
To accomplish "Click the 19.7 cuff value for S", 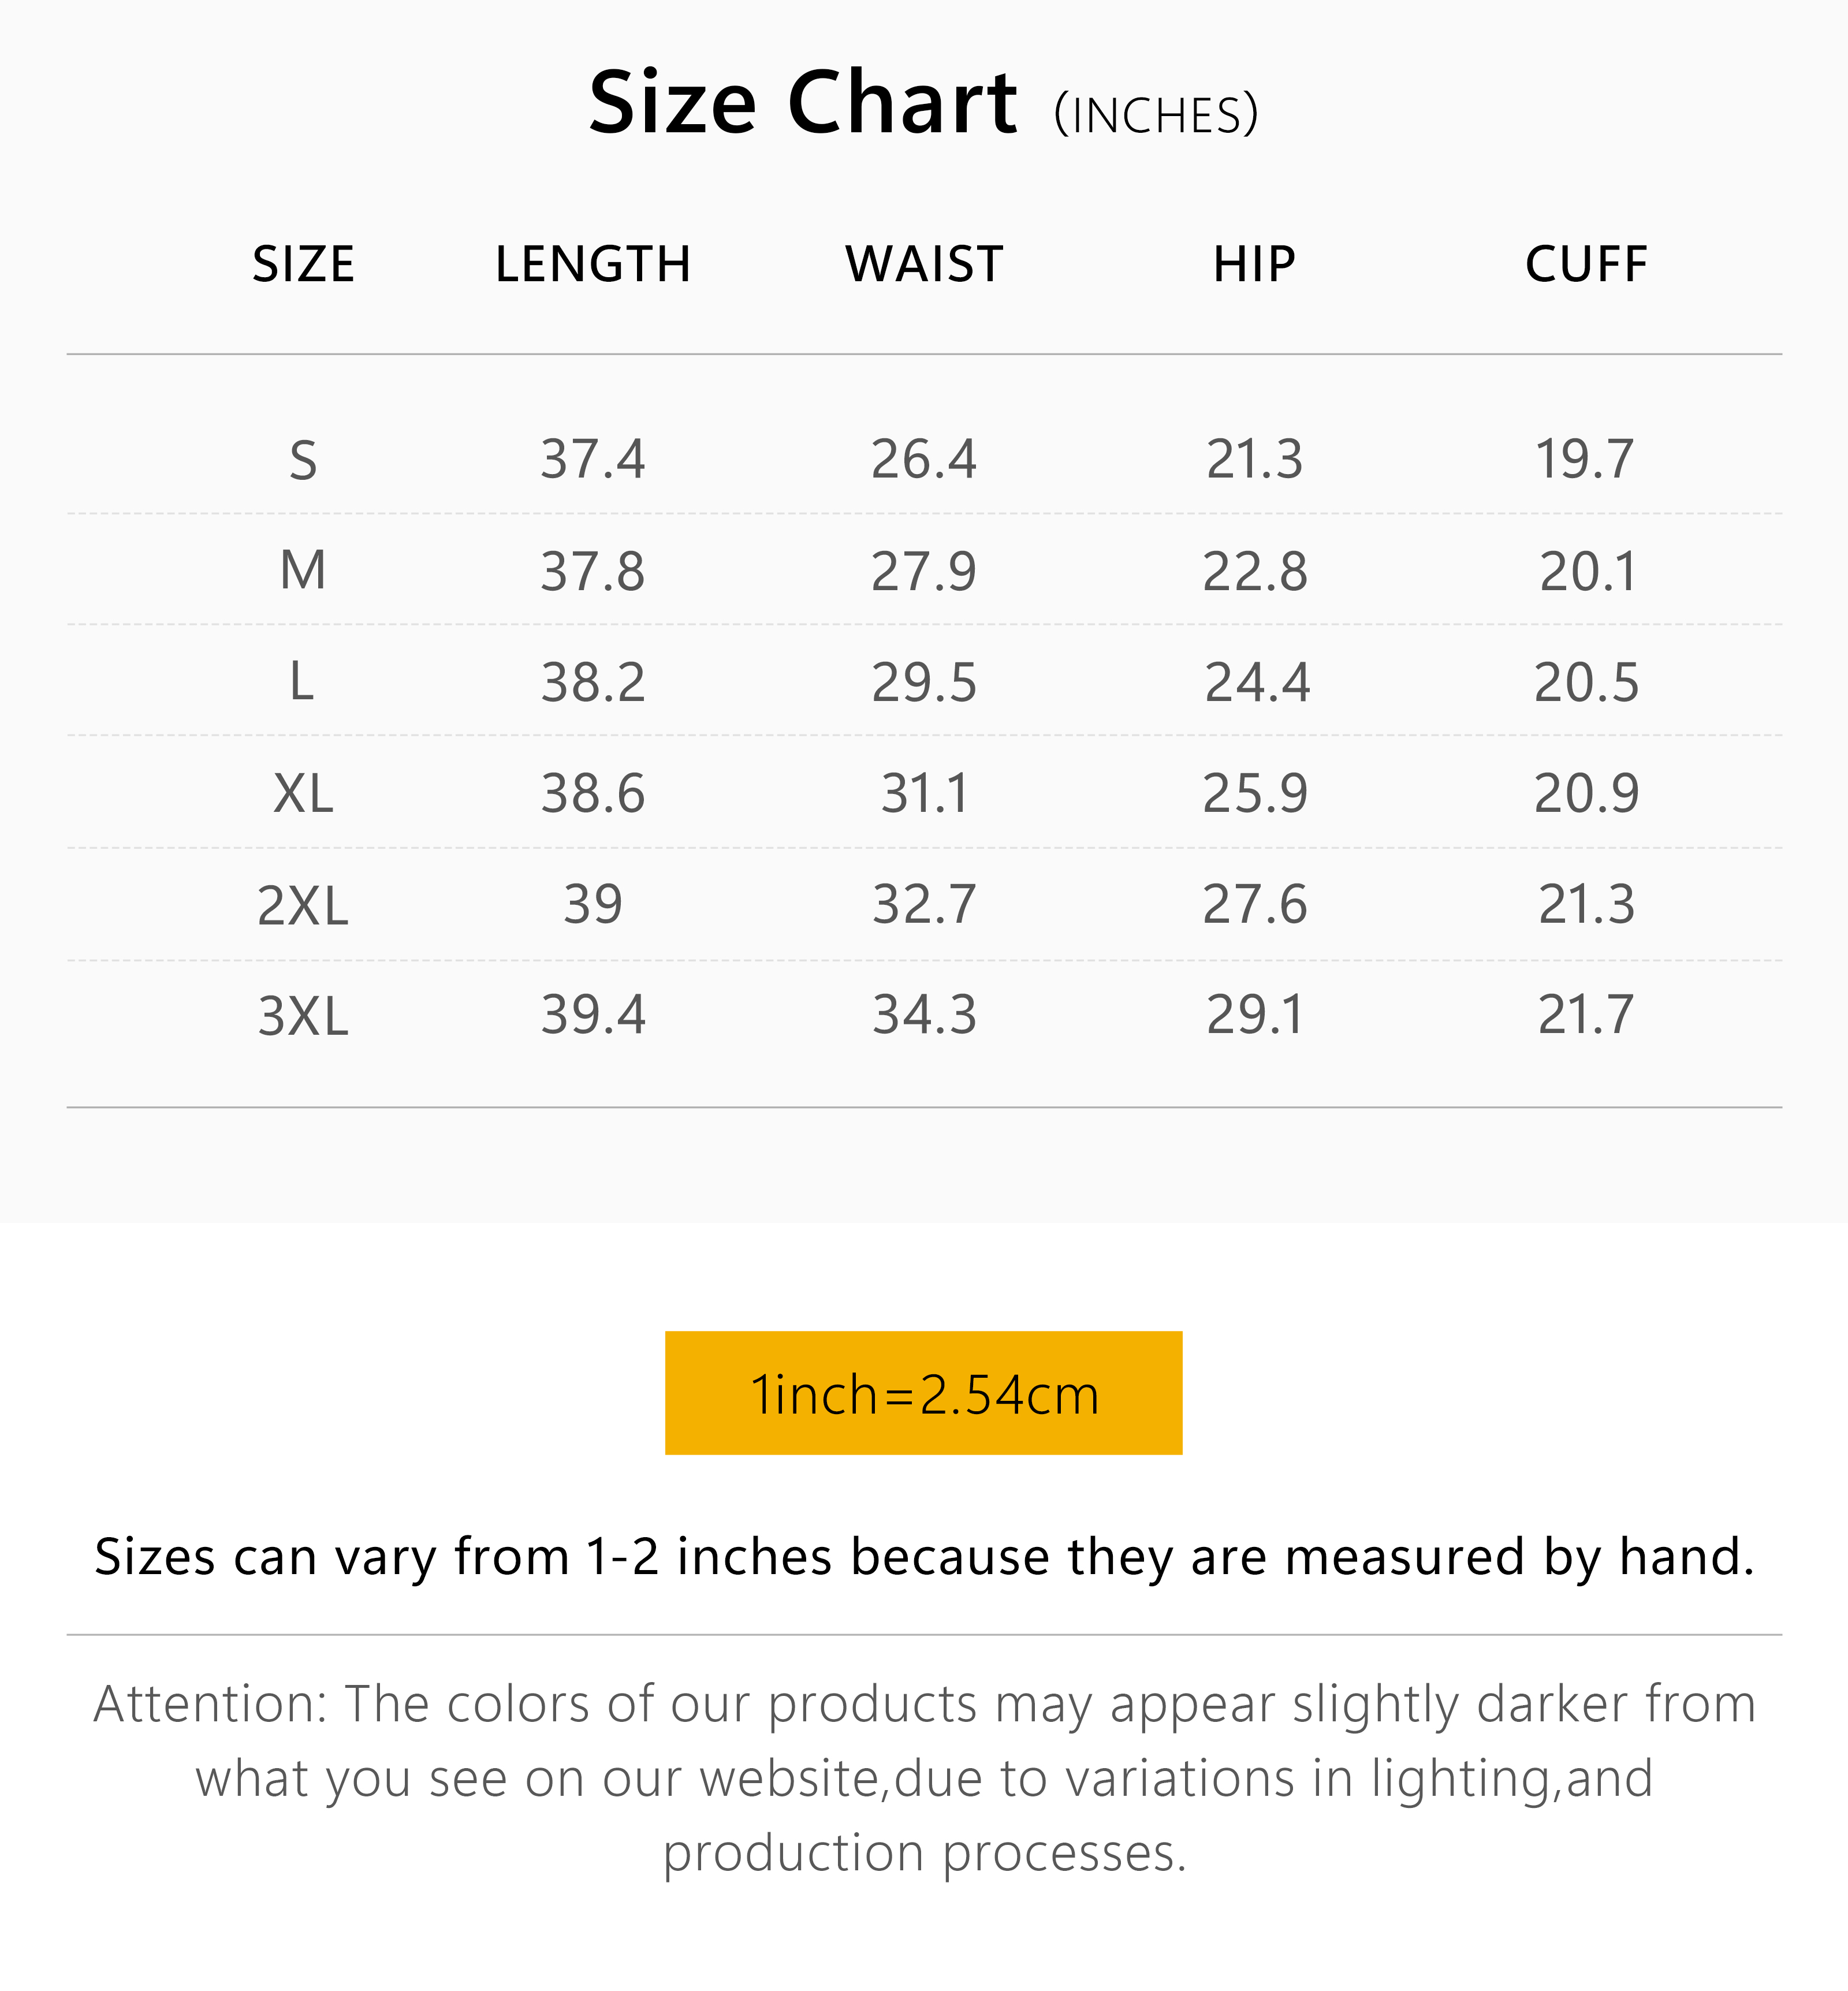I will pos(1585,460).
